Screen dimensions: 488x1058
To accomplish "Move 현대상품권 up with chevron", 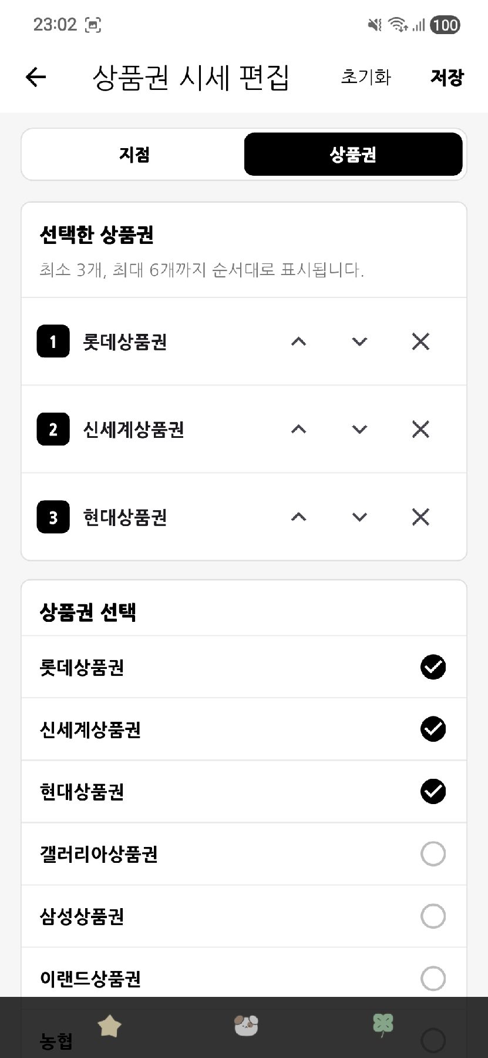I will pos(298,517).
